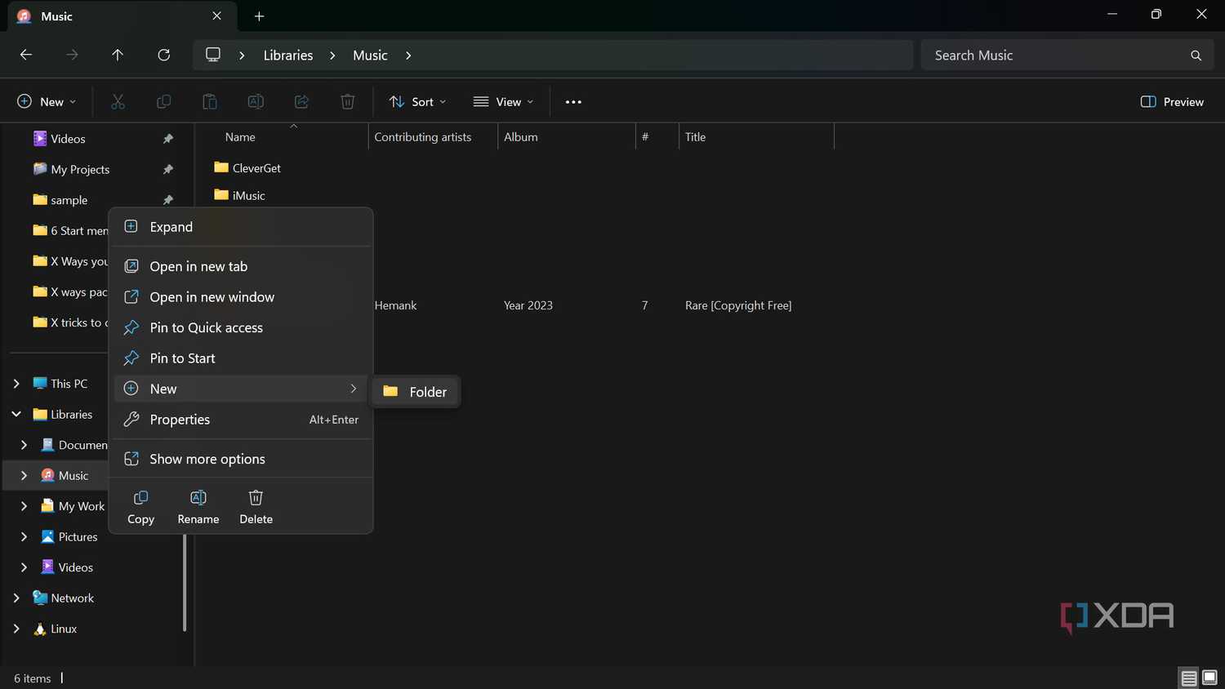The image size is (1225, 689).
Task: Choose Properties in context menu
Action: 243,420
